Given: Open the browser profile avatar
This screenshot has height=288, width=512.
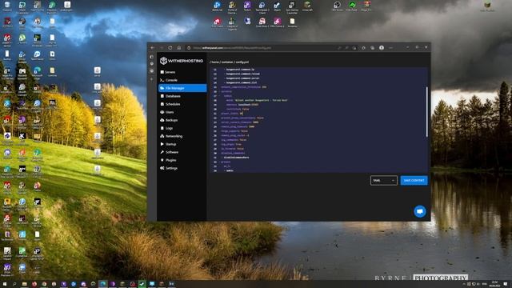Looking at the screenshot, I should point(382,48).
